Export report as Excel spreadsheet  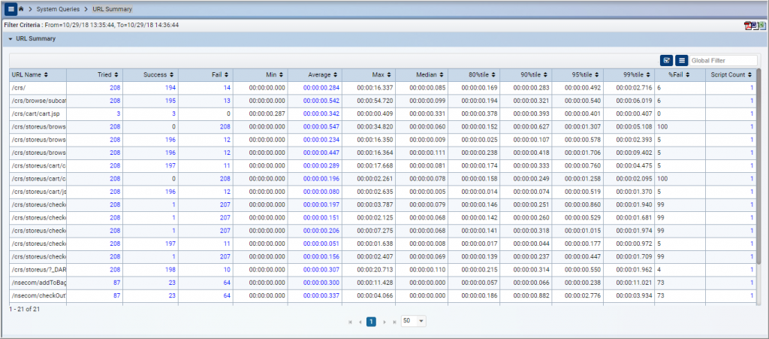tap(762, 26)
